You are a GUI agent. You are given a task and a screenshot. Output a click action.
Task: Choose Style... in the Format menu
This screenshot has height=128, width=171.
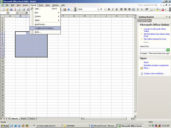[x=45, y=32]
